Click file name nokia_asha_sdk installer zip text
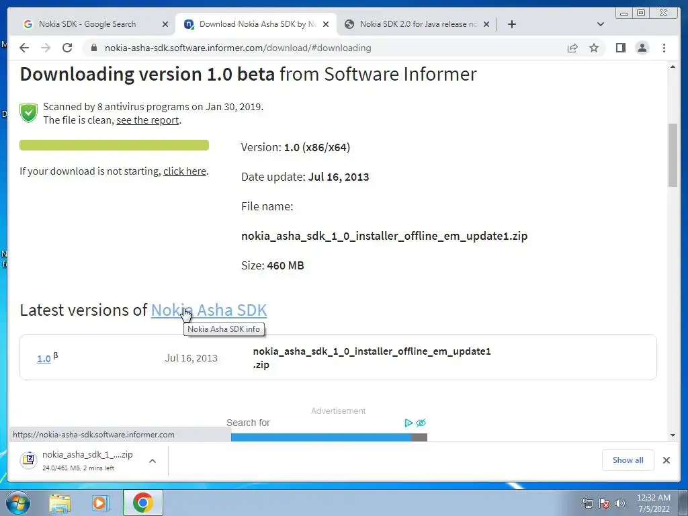Screen dimensions: 688x516 point(384,236)
